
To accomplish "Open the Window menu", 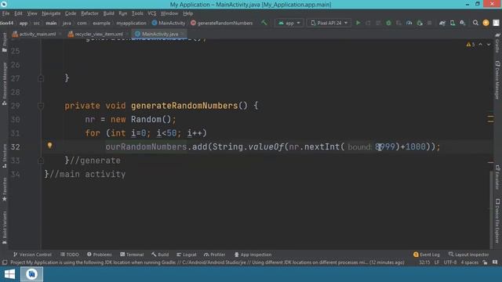I will pos(169,13).
